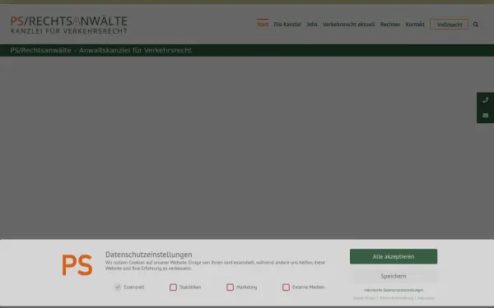Image resolution: width=494 pixels, height=308 pixels.
Task: Click the Speichern button
Action: [394, 276]
